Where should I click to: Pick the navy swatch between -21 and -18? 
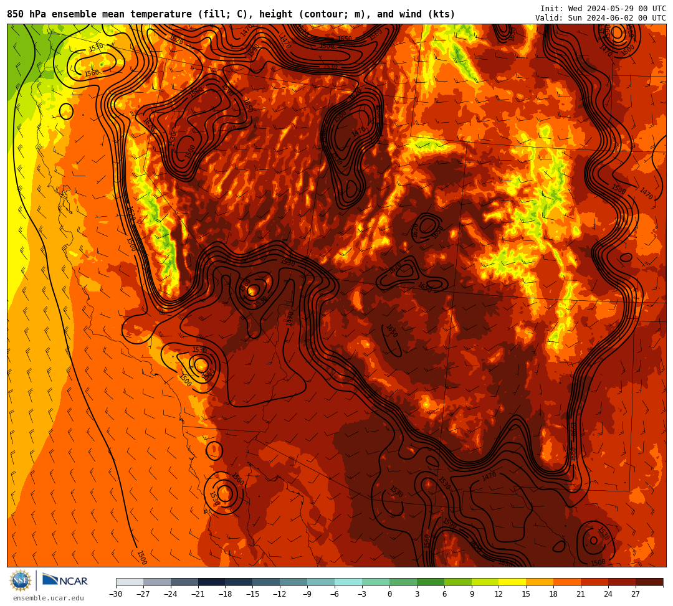click(x=212, y=582)
